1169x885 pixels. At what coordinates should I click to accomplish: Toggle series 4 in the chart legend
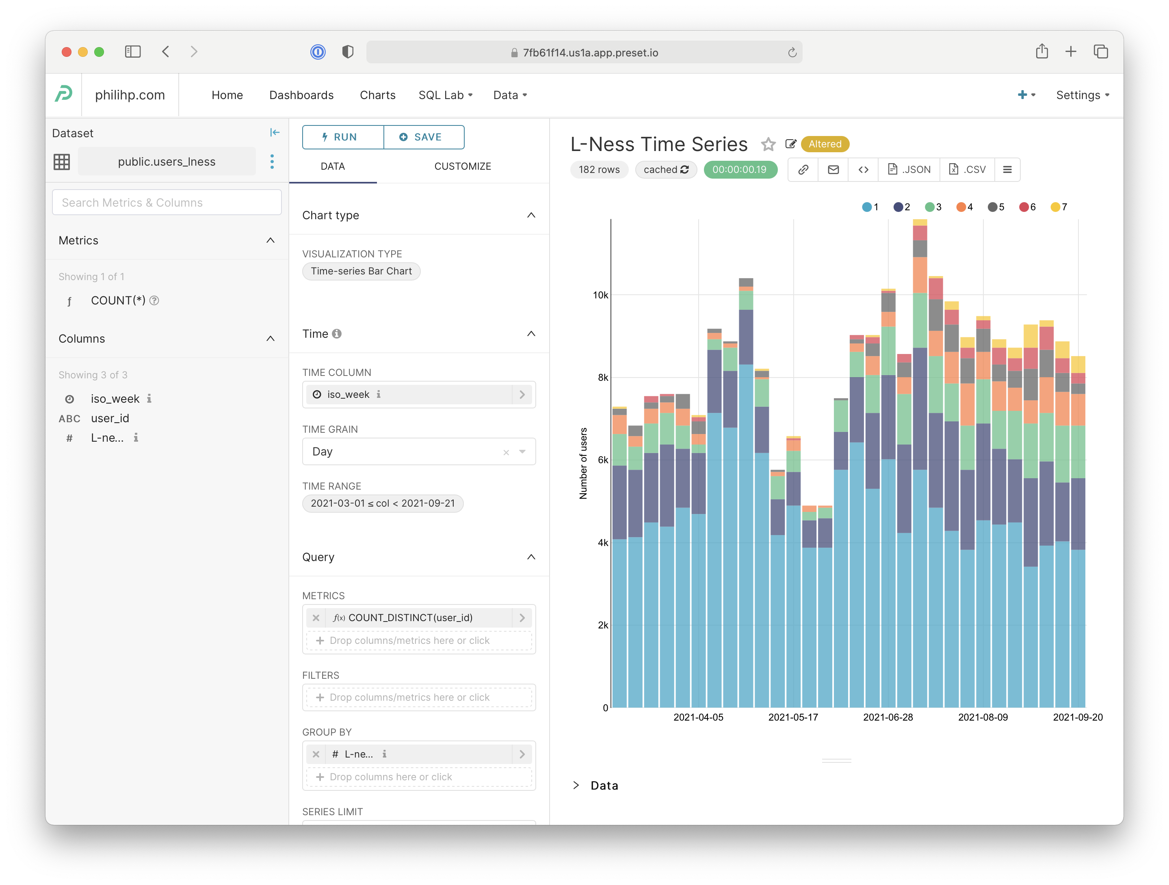coord(964,207)
